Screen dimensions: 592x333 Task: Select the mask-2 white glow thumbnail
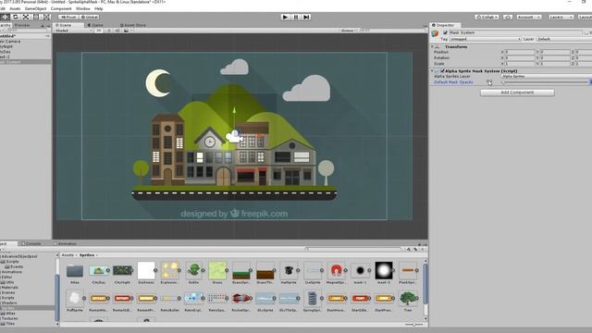click(384, 270)
